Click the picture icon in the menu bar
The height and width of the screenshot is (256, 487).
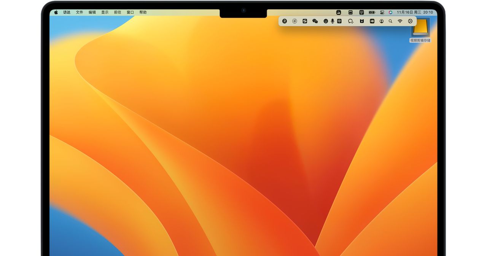click(x=339, y=12)
